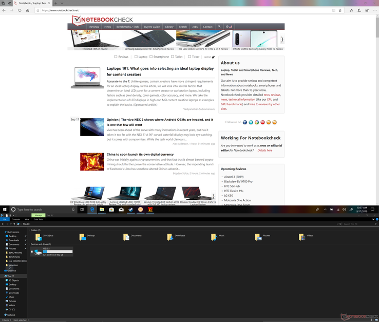The height and width of the screenshot is (322, 379).
Task: Open the browser tab list chevron
Action: point(62,3)
